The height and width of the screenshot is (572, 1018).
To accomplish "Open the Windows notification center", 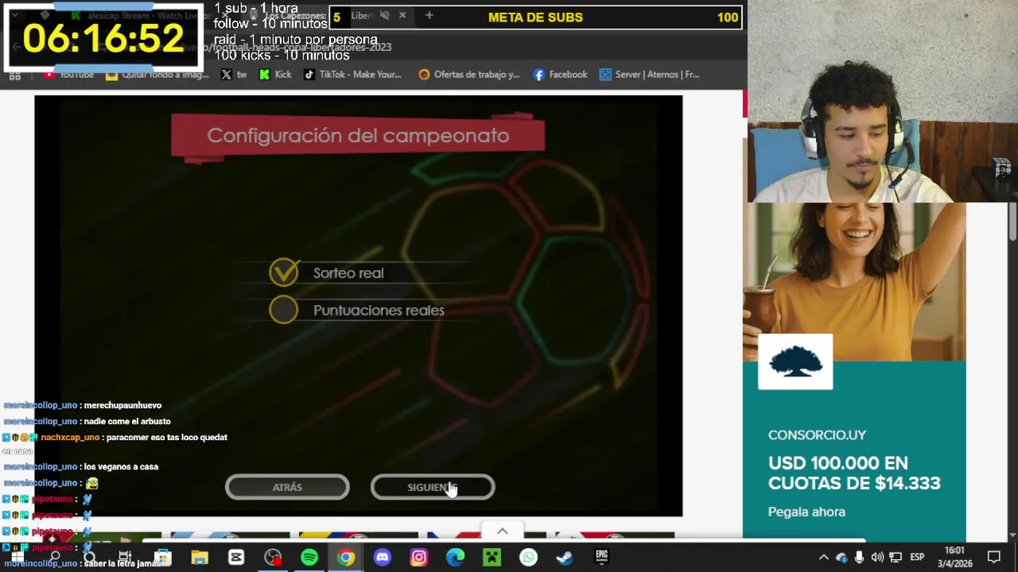I will click(994, 558).
